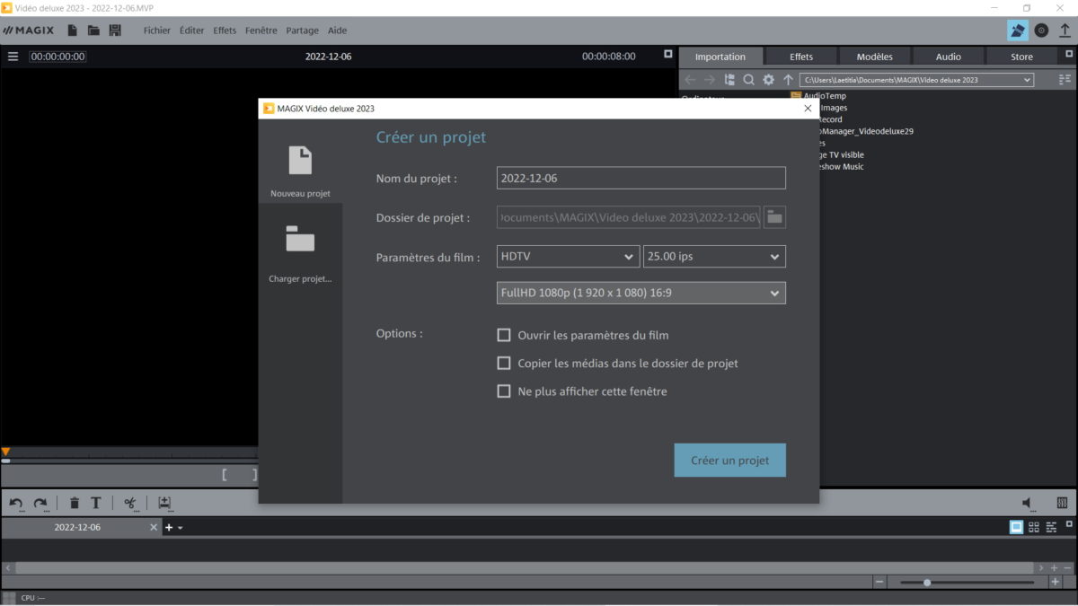The width and height of the screenshot is (1078, 606).
Task: Open the Aide menu
Action: [337, 31]
